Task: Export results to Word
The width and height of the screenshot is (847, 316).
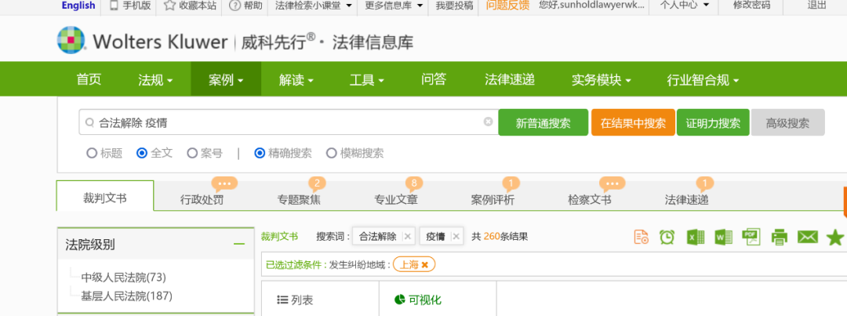Action: point(723,237)
